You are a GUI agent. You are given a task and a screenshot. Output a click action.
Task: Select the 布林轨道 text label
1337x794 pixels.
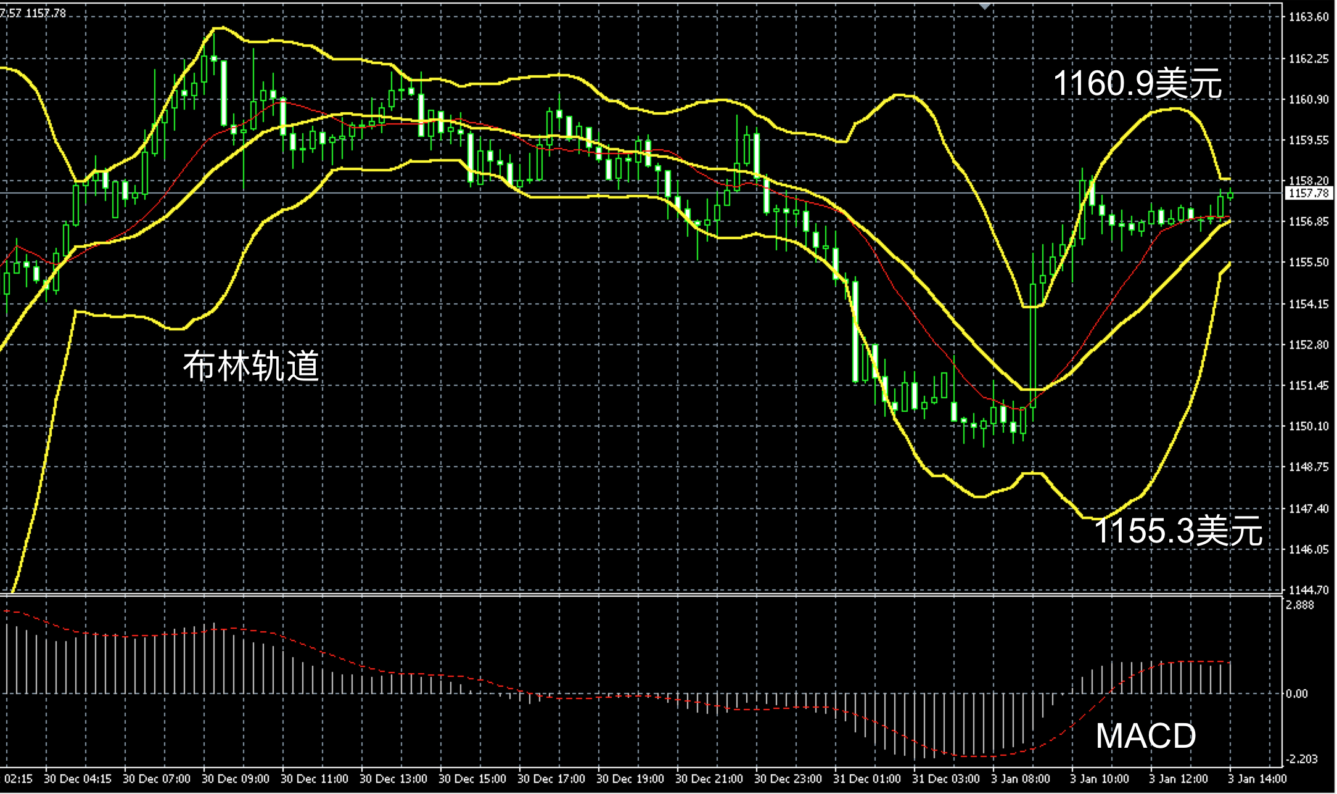[251, 366]
